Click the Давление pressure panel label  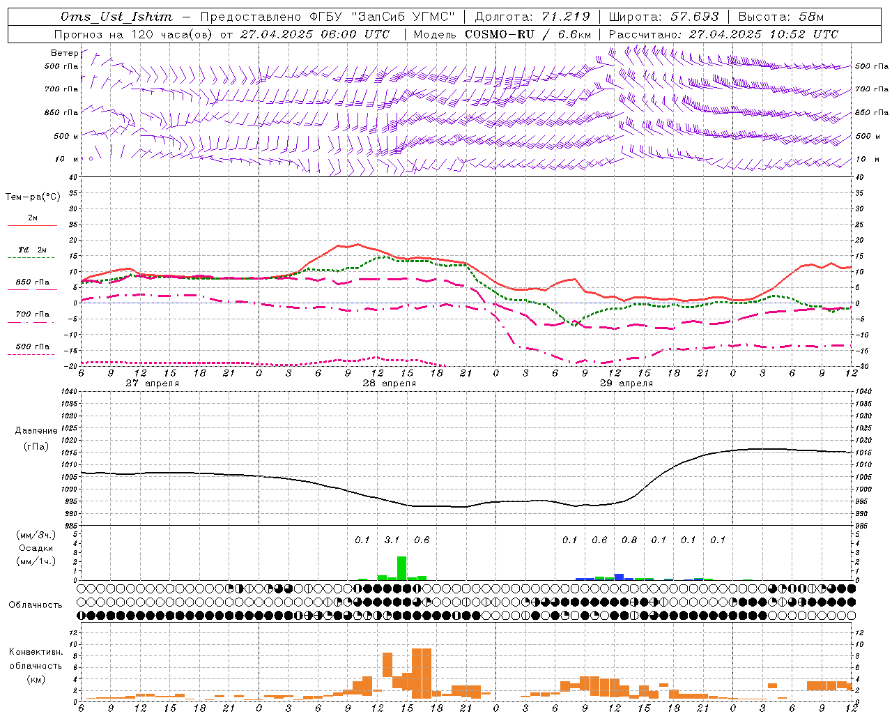coord(36,431)
